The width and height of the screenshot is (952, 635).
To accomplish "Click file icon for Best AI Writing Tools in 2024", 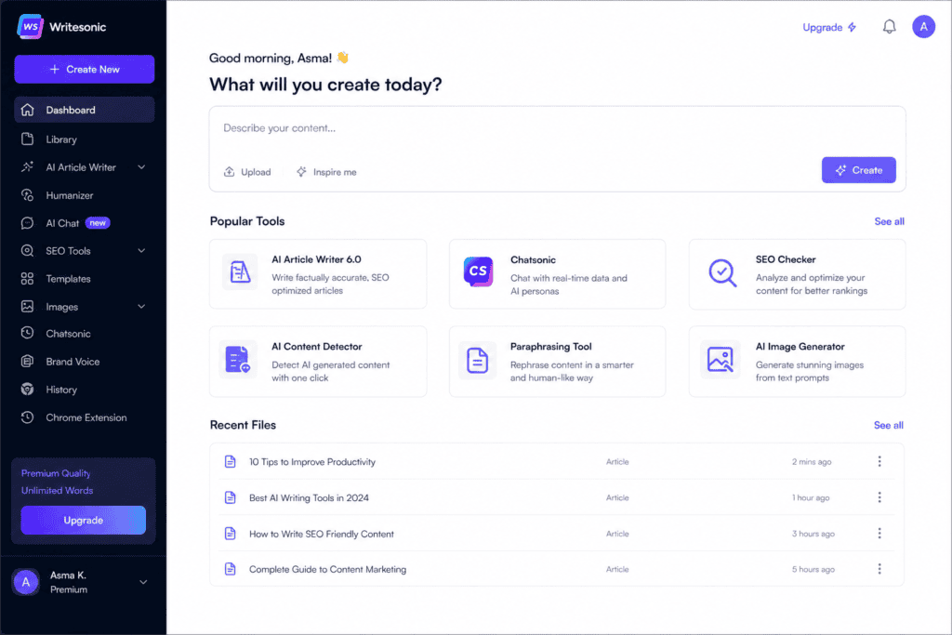I will coord(231,497).
